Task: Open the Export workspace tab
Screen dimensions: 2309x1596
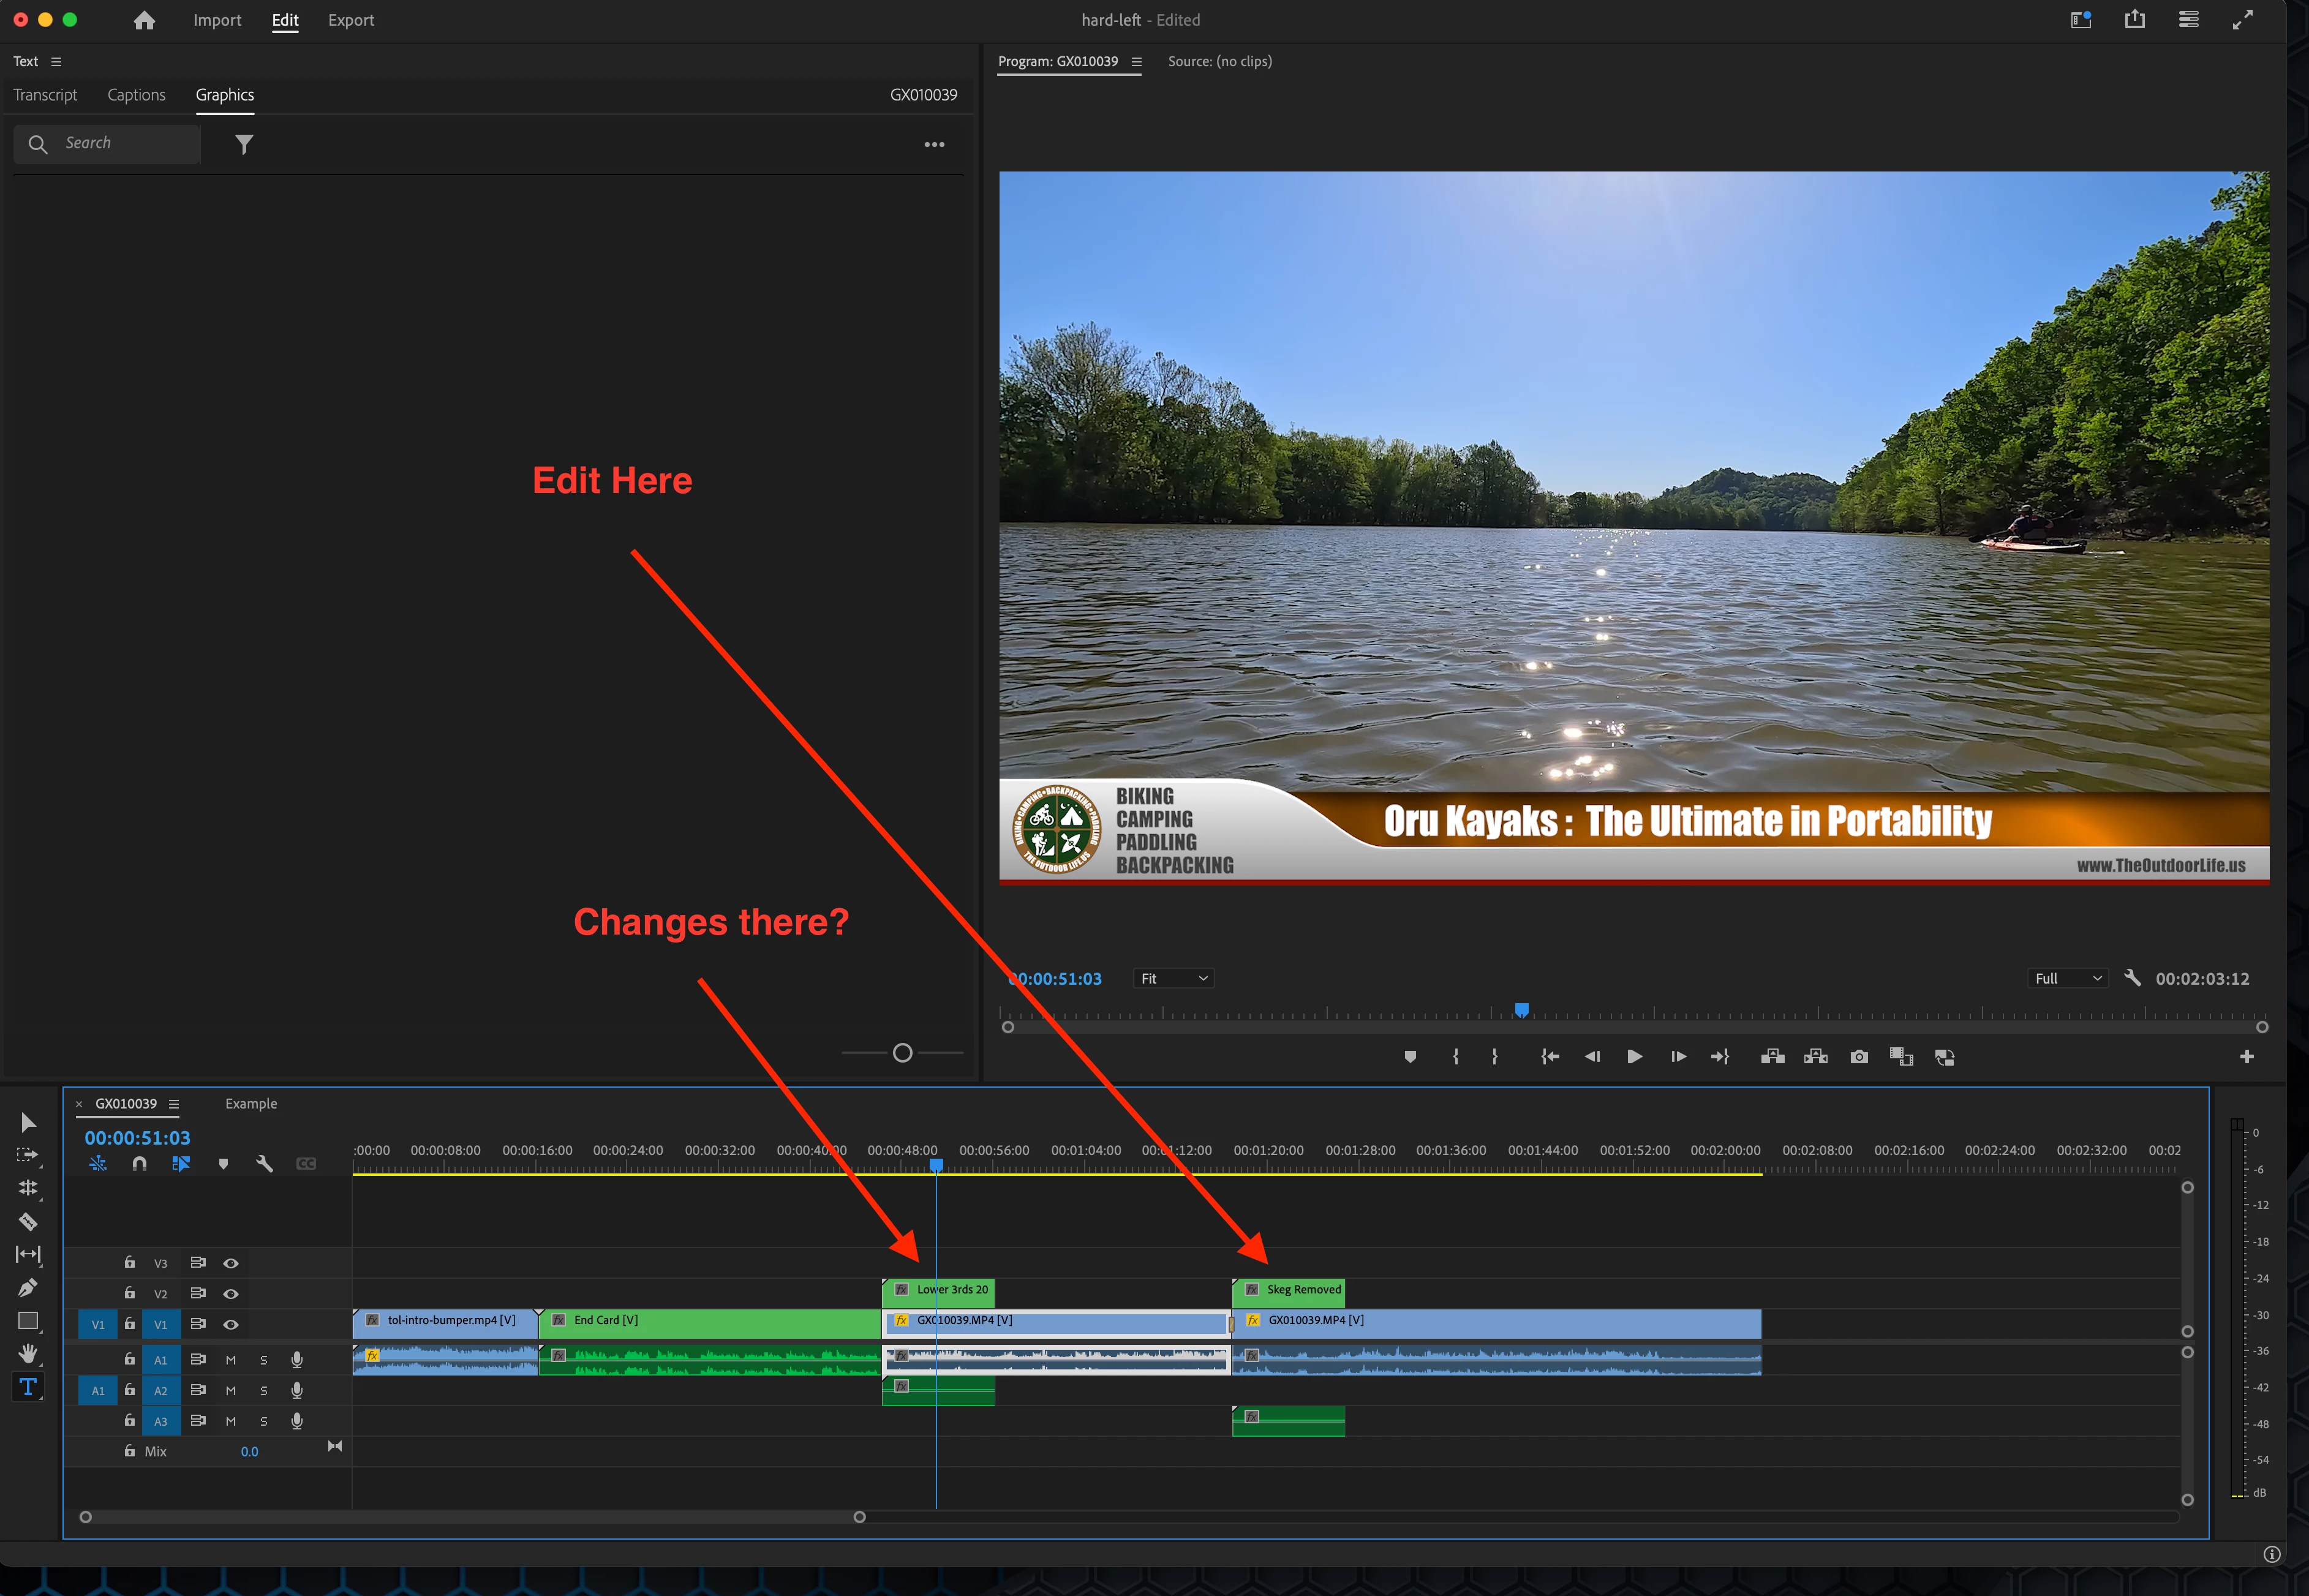Action: coord(351,20)
